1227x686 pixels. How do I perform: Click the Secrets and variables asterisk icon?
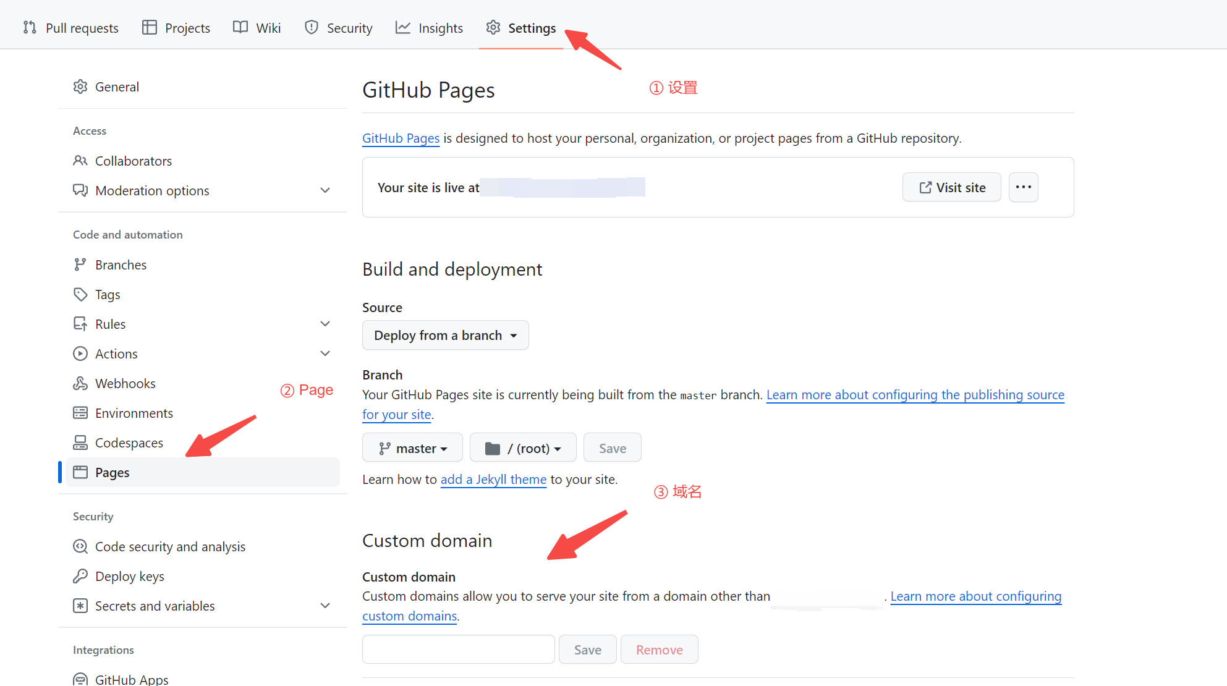click(x=80, y=606)
